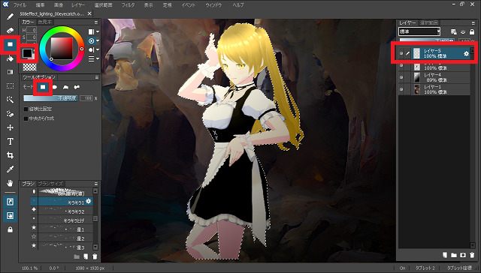Open dropdown beside the half-circle color icon
The height and width of the screenshot is (273, 481).
(98, 49)
